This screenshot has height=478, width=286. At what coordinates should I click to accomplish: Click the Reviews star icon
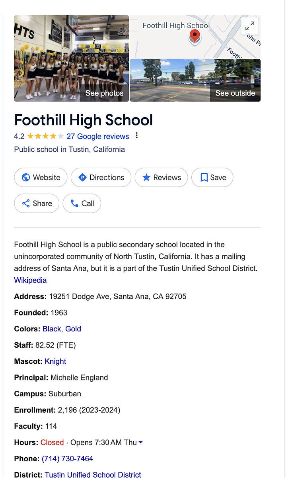(146, 178)
